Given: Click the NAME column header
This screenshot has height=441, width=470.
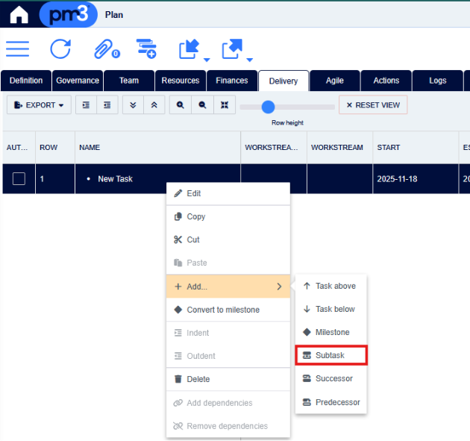Looking at the screenshot, I should click(90, 148).
